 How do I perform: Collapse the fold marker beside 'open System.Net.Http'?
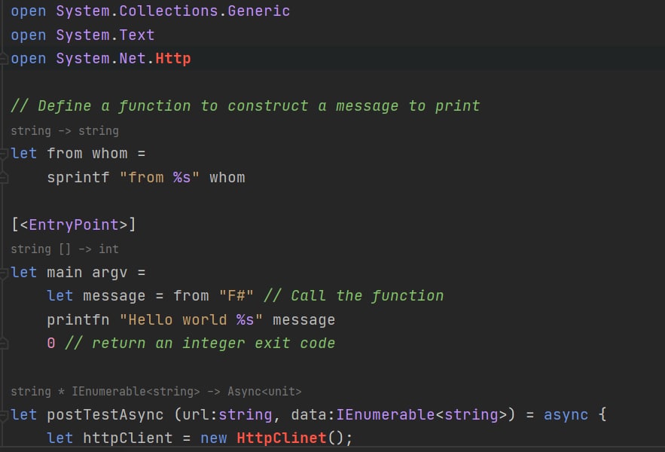[x=5, y=59]
